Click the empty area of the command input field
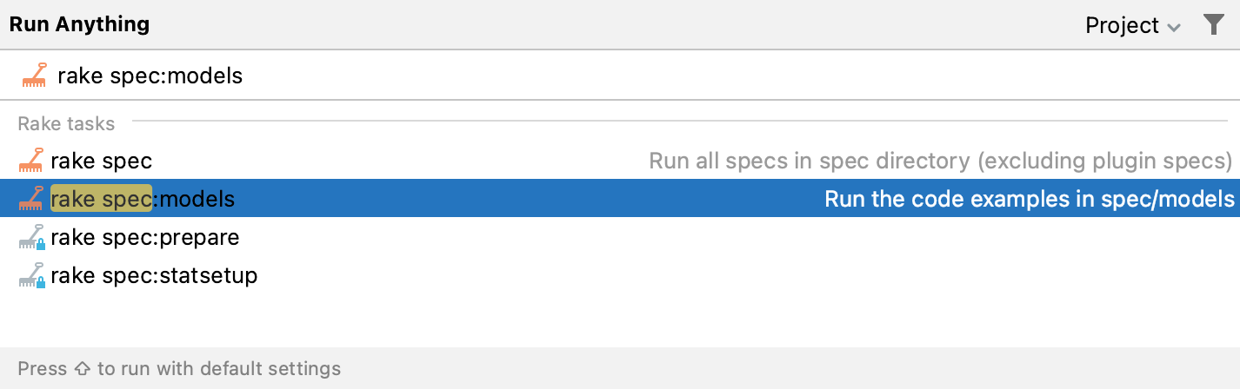This screenshot has height=389, width=1240. click(696, 76)
